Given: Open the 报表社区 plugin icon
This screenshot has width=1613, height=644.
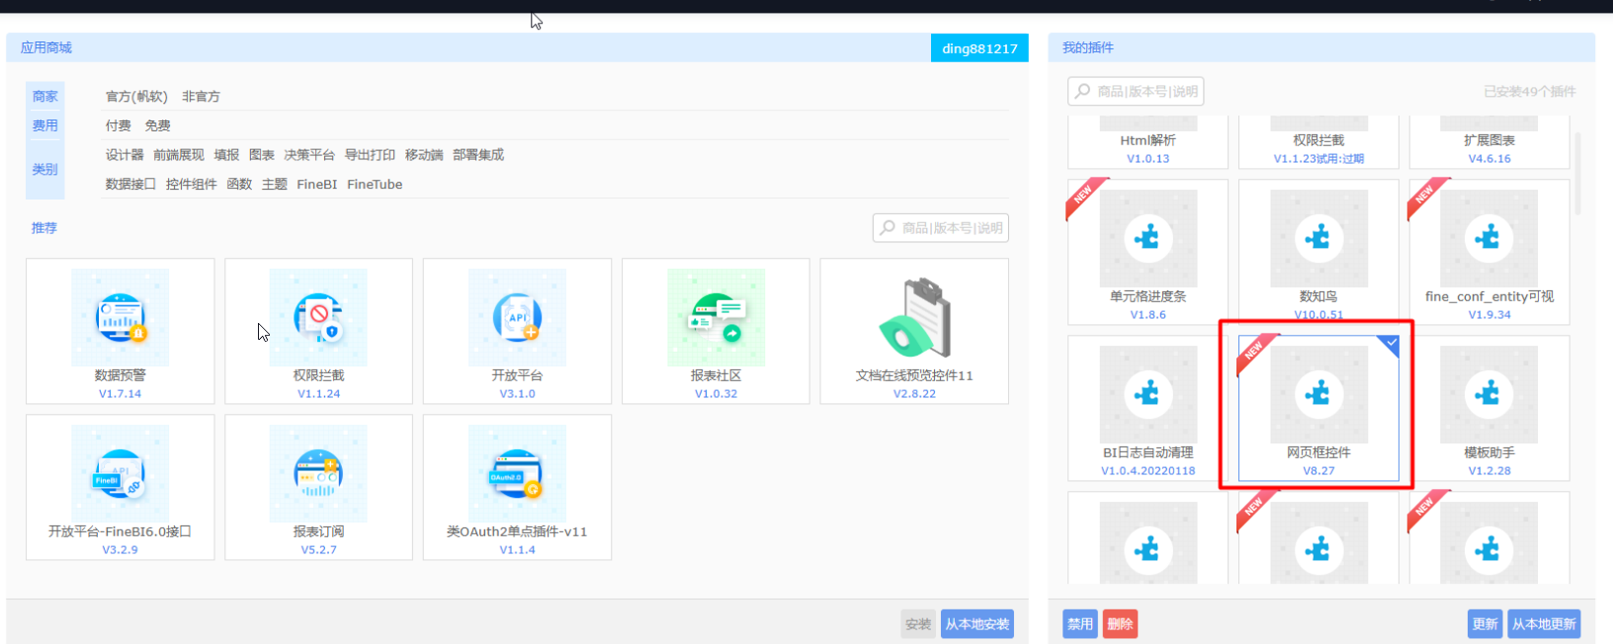Looking at the screenshot, I should point(716,317).
